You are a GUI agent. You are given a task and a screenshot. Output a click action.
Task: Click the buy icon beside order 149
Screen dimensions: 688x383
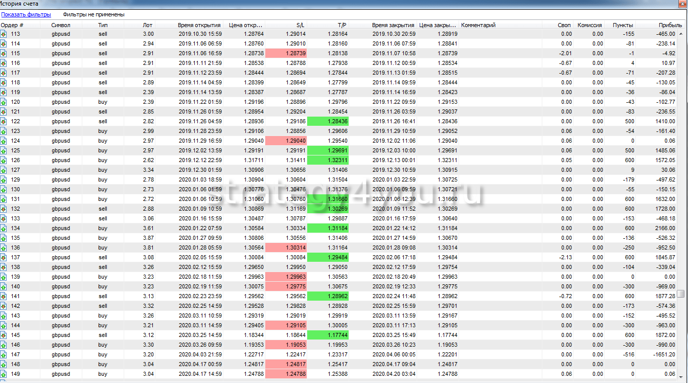pyautogui.click(x=3, y=374)
